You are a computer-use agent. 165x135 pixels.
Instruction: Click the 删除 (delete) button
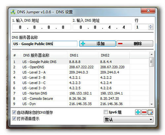(135, 44)
